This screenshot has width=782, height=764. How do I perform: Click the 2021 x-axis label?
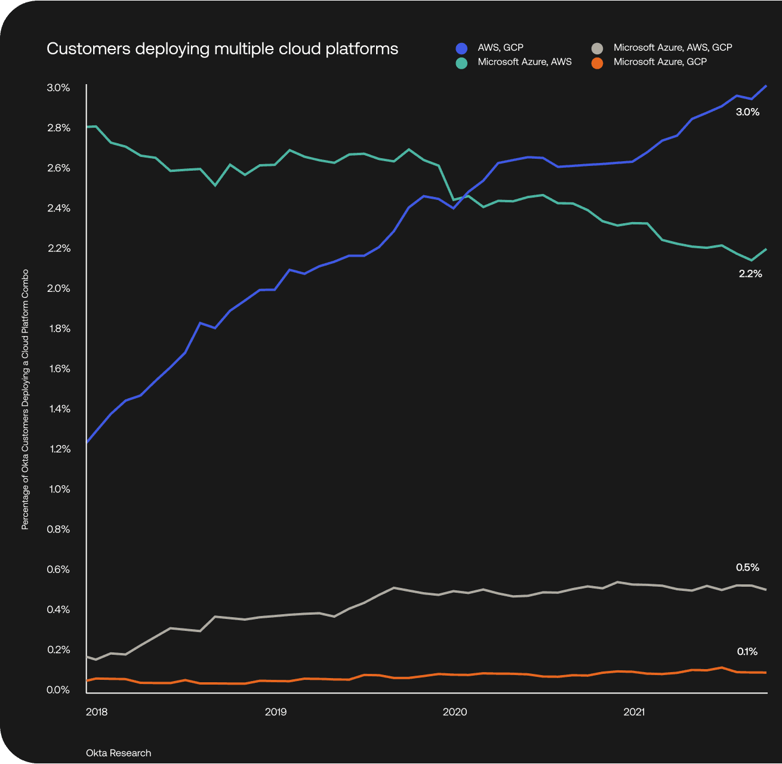(x=634, y=711)
